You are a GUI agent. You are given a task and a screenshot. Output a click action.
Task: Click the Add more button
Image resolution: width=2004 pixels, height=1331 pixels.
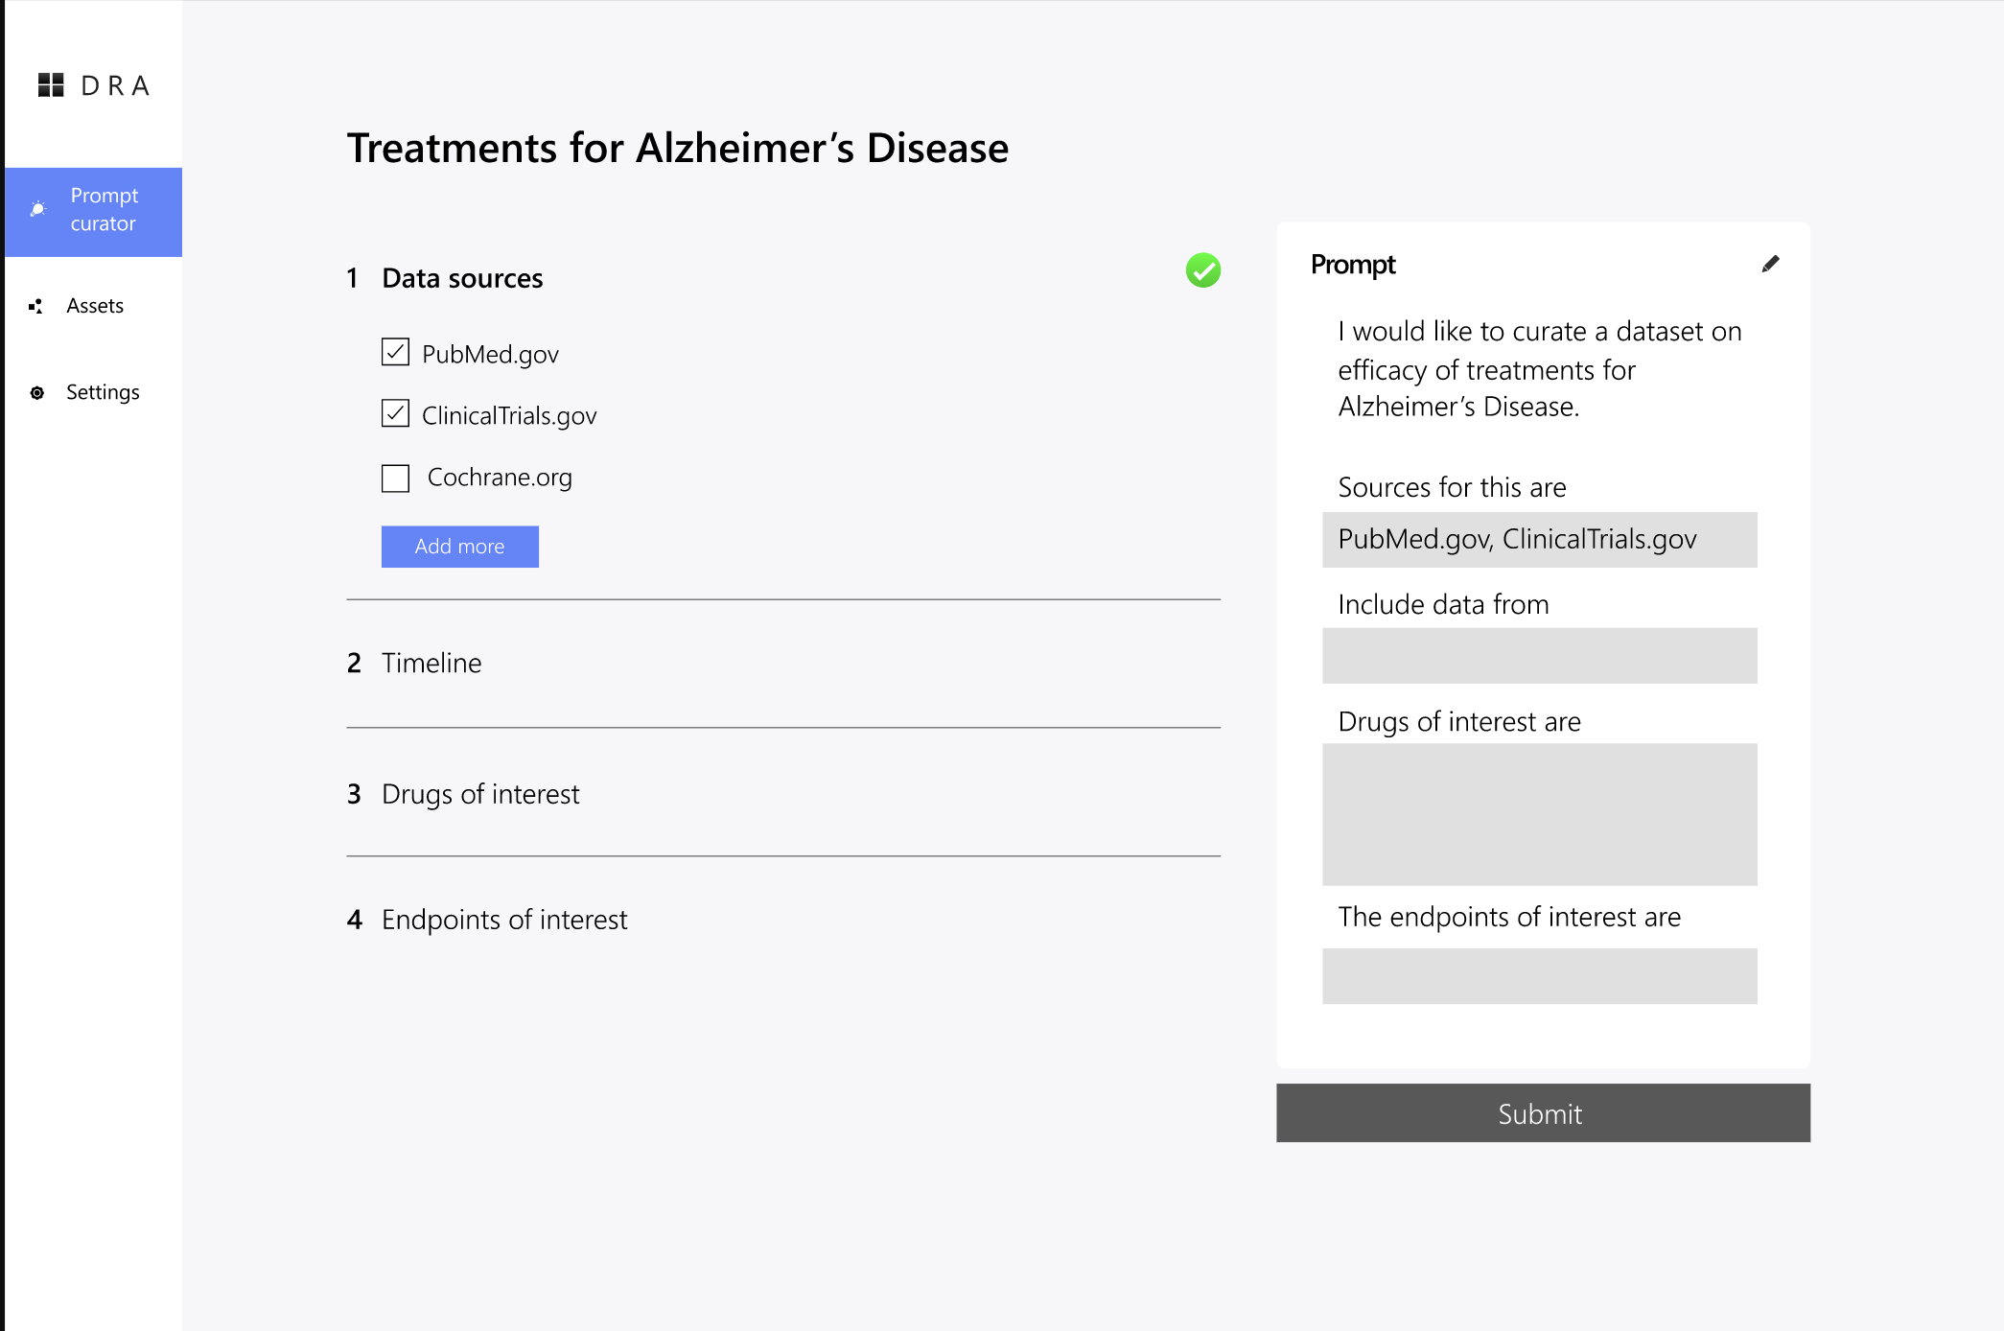coord(459,547)
